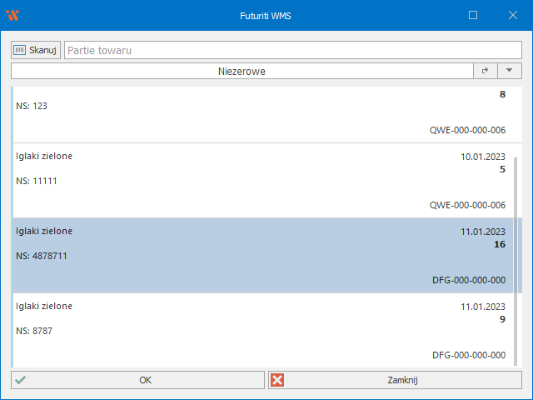Screen dimensions: 533x400
Task: Click the Futuriti WMS title bar text
Action: [x=266, y=15]
